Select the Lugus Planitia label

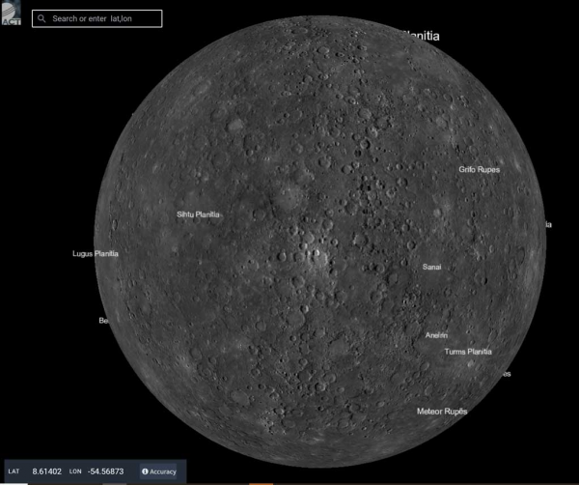point(96,253)
